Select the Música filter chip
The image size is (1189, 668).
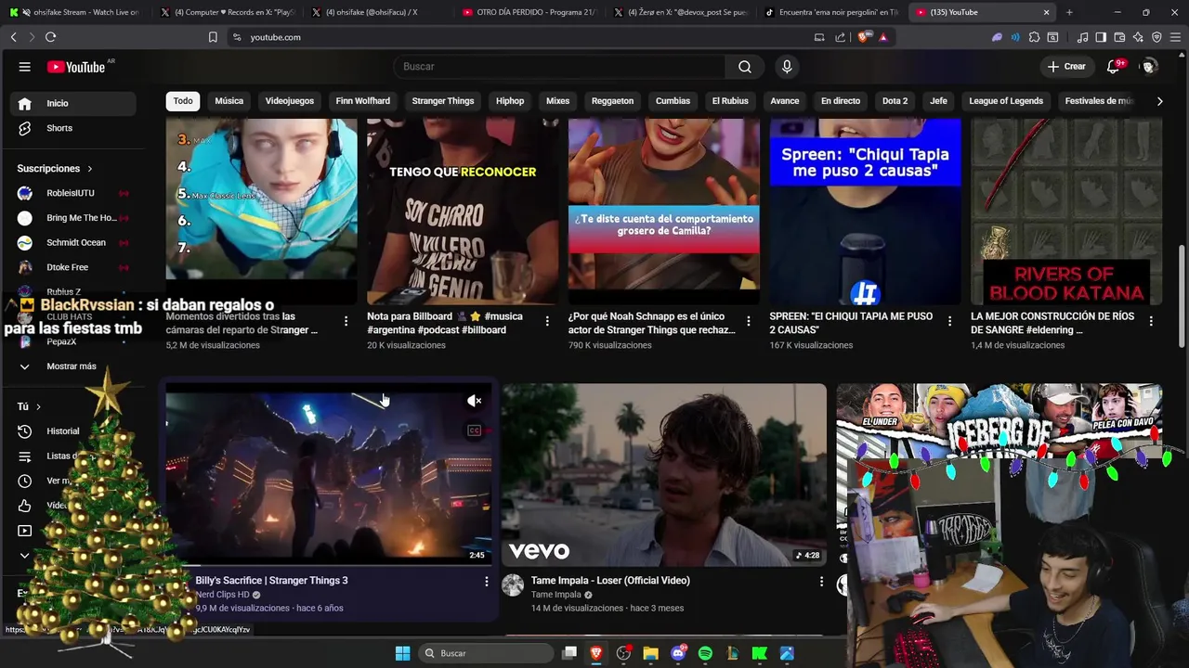coord(229,101)
